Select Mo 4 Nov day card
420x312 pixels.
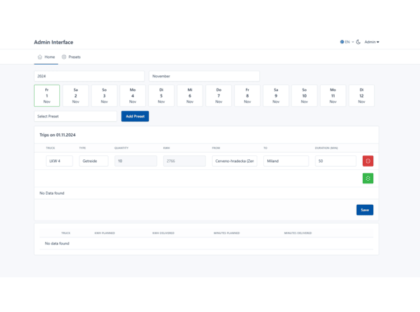133,95
